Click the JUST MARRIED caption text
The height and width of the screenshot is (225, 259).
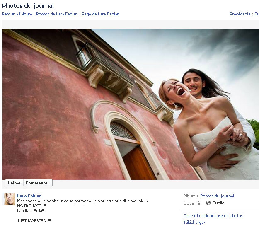pyautogui.click(x=35, y=220)
